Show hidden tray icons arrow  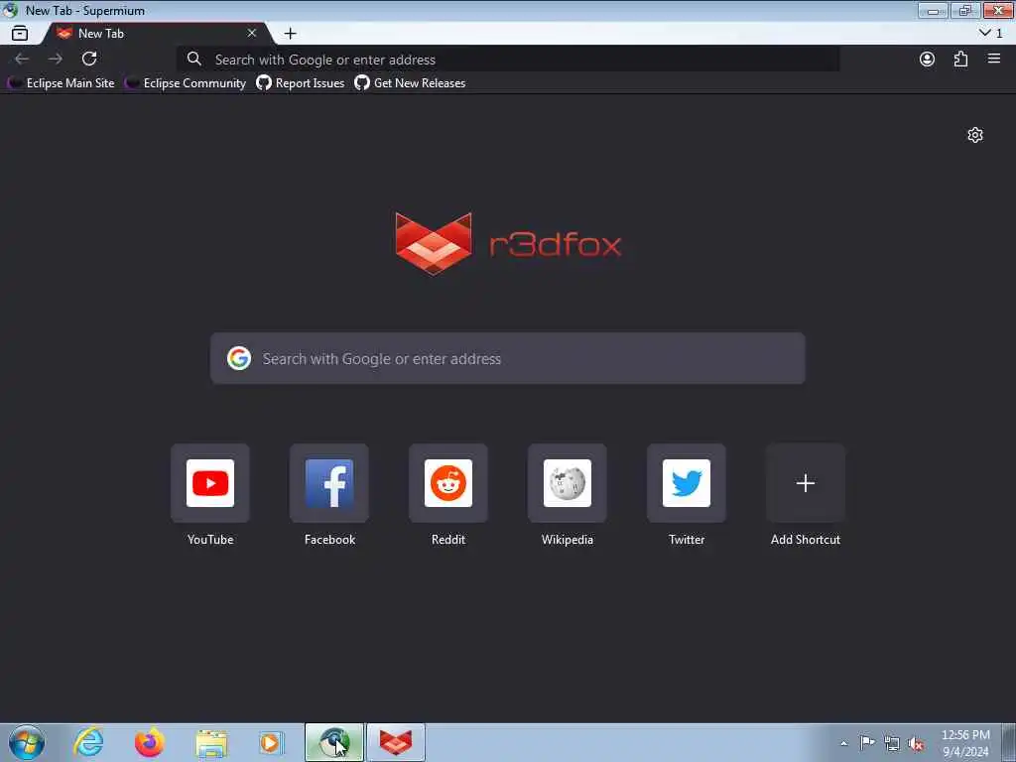(843, 743)
